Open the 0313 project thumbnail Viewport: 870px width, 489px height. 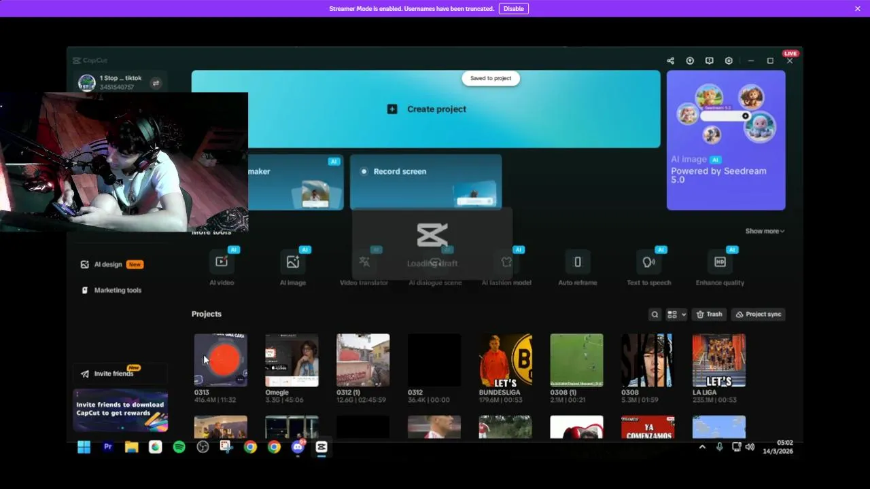(221, 360)
